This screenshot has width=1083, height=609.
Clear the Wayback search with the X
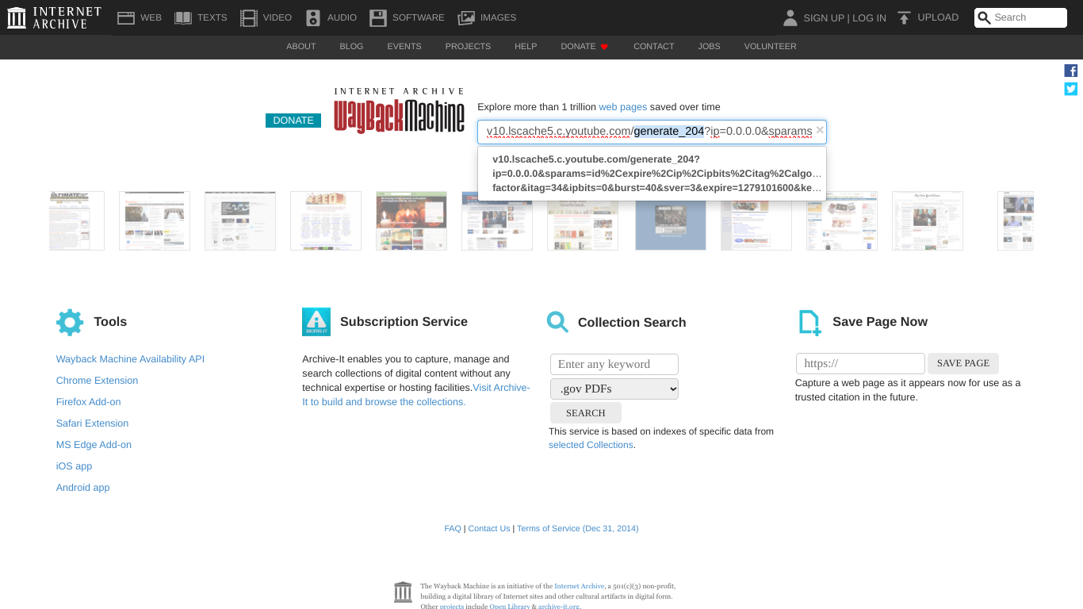(819, 130)
